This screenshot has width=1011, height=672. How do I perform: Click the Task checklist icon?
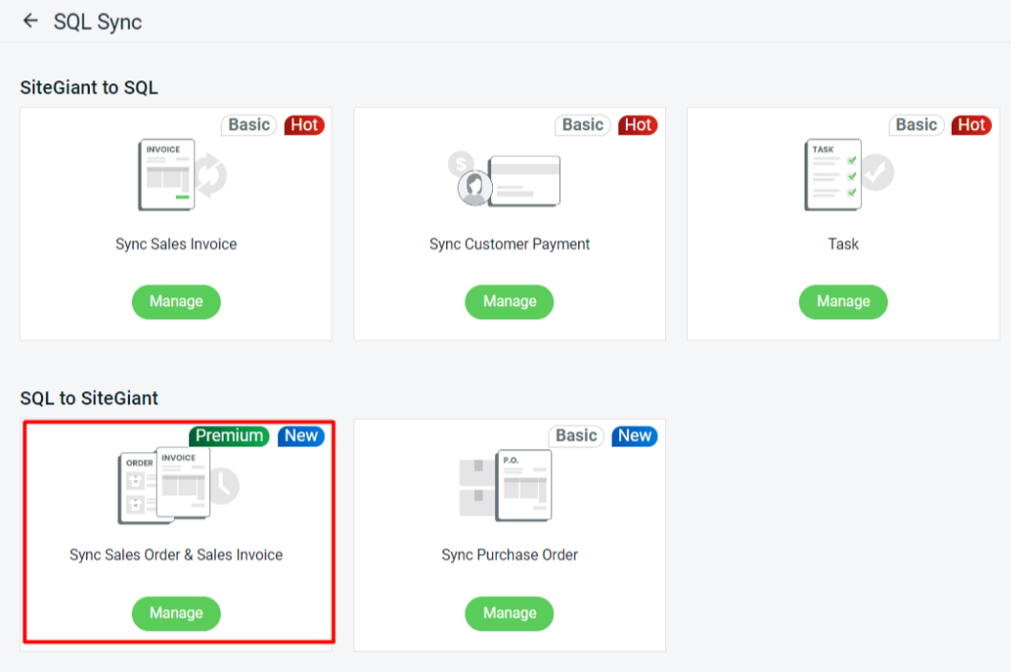(849, 175)
